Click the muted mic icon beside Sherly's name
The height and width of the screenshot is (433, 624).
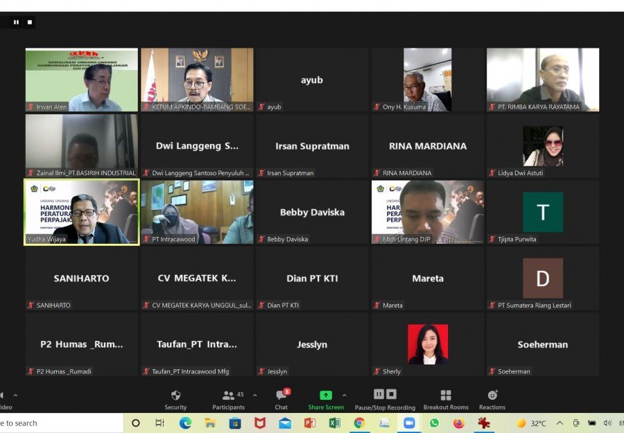click(x=376, y=371)
